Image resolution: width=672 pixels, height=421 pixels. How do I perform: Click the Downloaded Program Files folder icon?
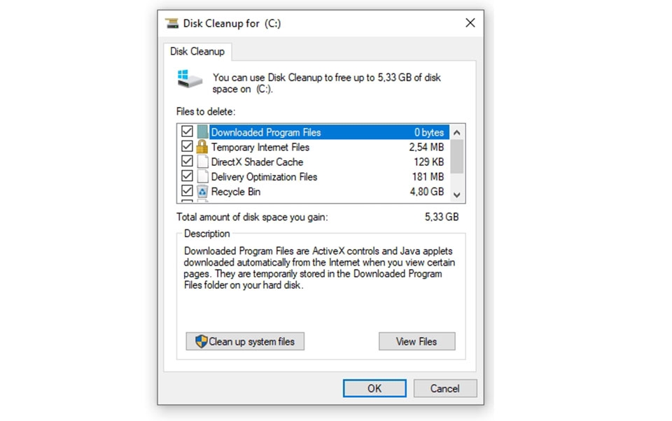[202, 132]
